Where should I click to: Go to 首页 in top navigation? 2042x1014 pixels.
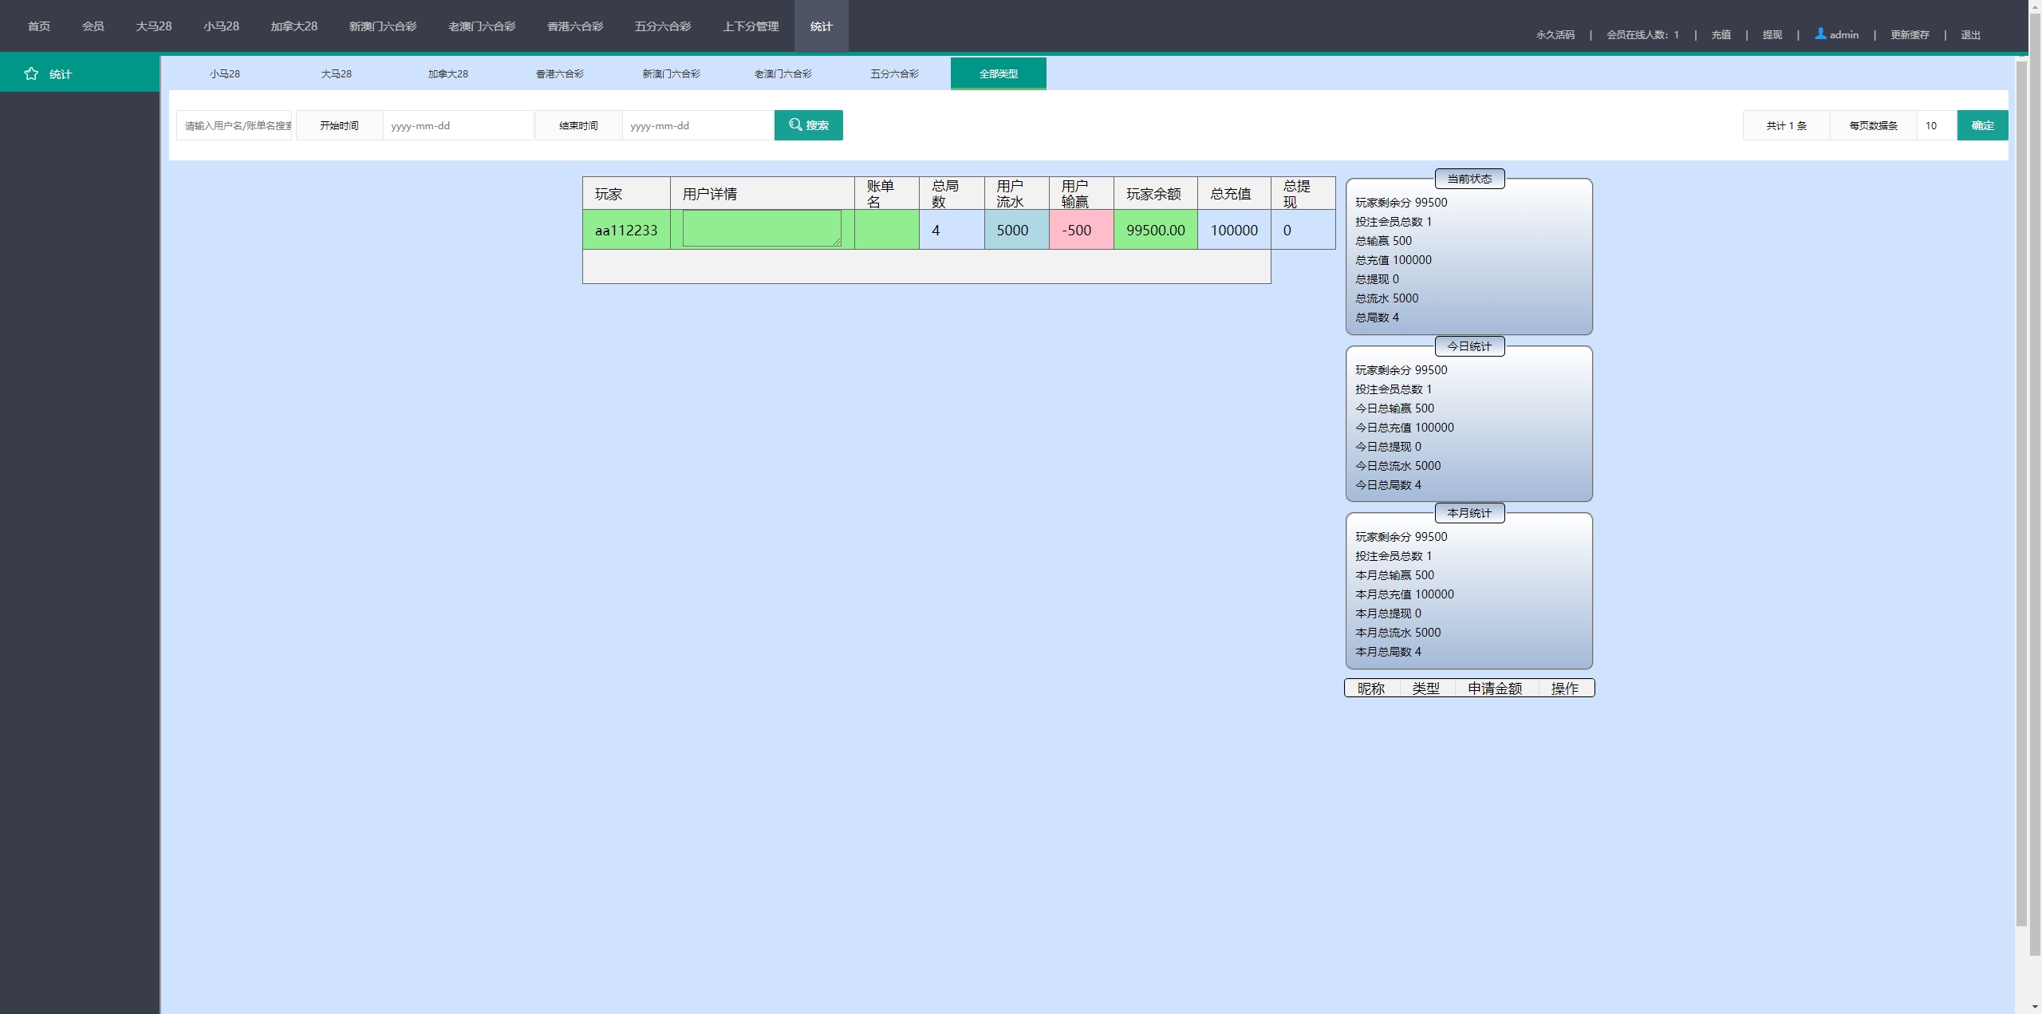click(x=38, y=26)
